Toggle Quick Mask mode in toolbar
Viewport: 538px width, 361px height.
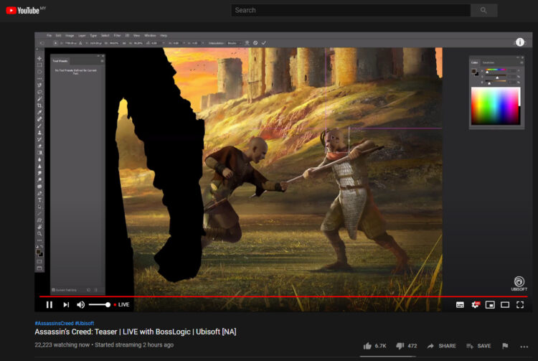click(x=39, y=262)
